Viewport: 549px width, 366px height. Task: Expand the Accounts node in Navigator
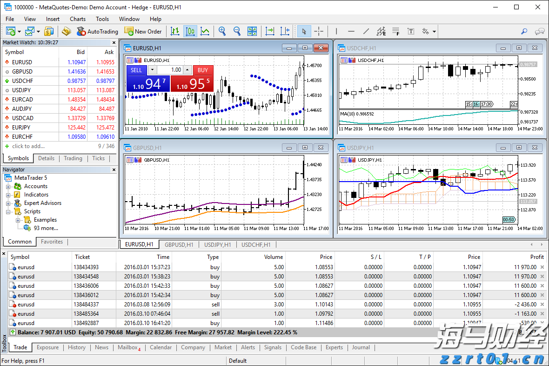[8, 186]
